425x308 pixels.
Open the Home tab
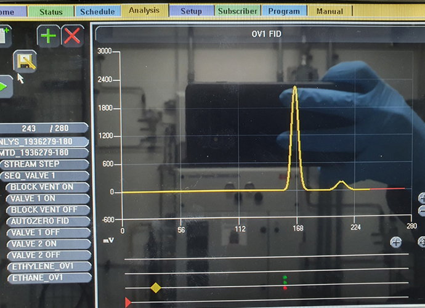point(12,12)
